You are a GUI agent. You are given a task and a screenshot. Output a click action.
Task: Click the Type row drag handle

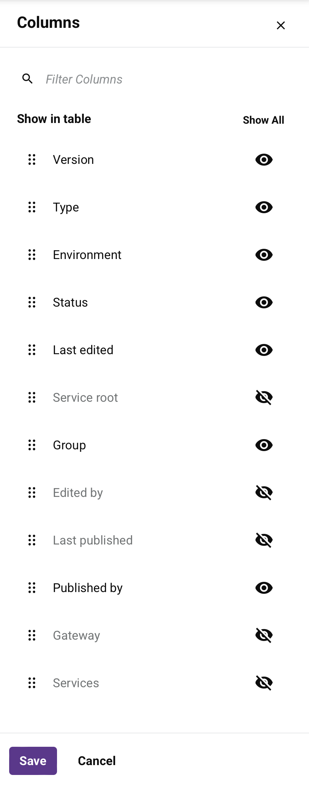tap(32, 207)
